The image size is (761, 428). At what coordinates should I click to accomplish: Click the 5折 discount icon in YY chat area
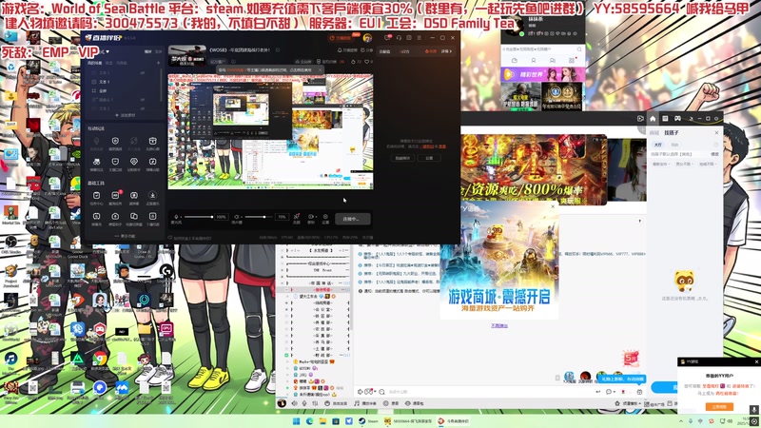pyautogui.click(x=631, y=359)
